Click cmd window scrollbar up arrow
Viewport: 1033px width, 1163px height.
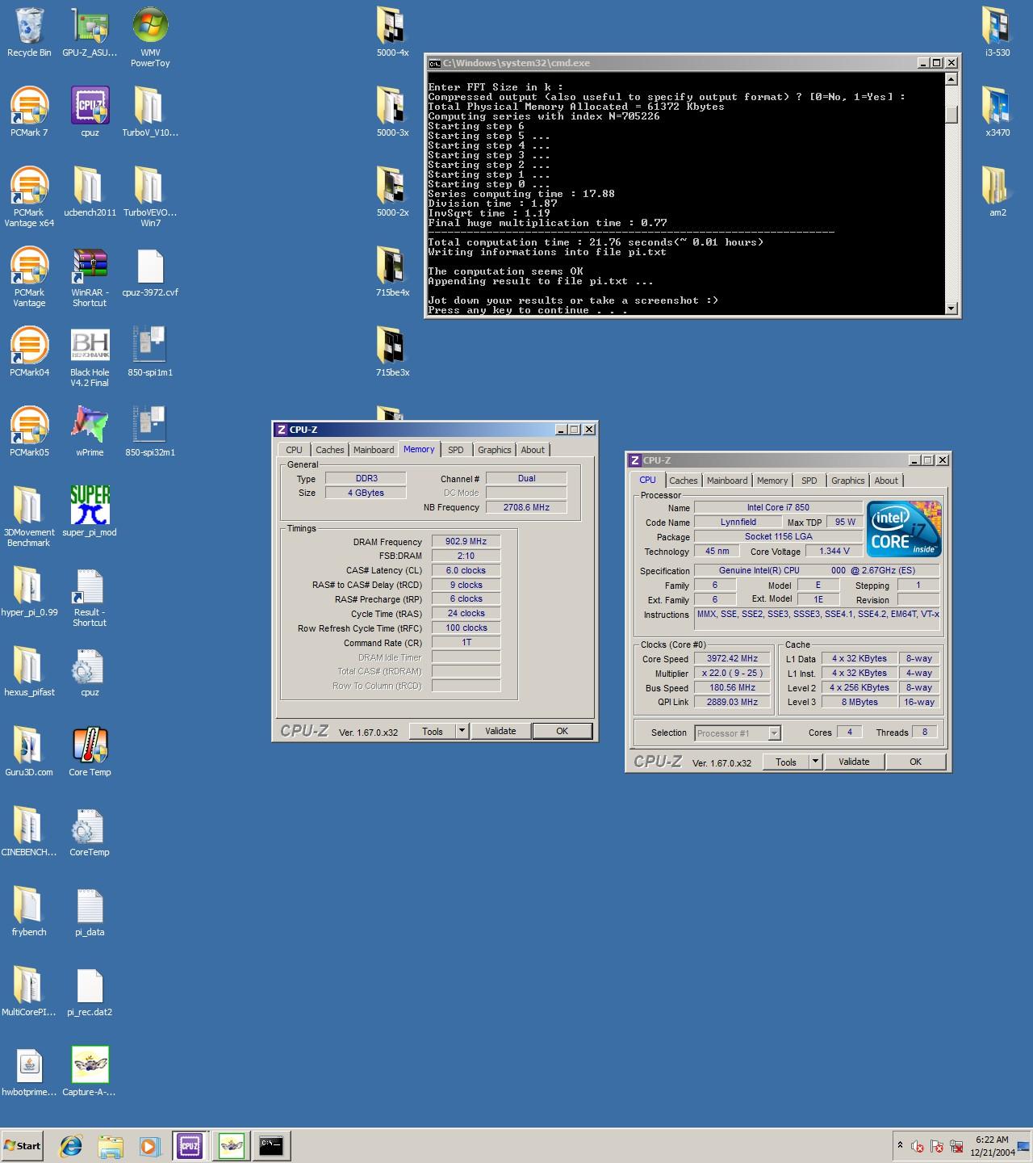[x=951, y=79]
